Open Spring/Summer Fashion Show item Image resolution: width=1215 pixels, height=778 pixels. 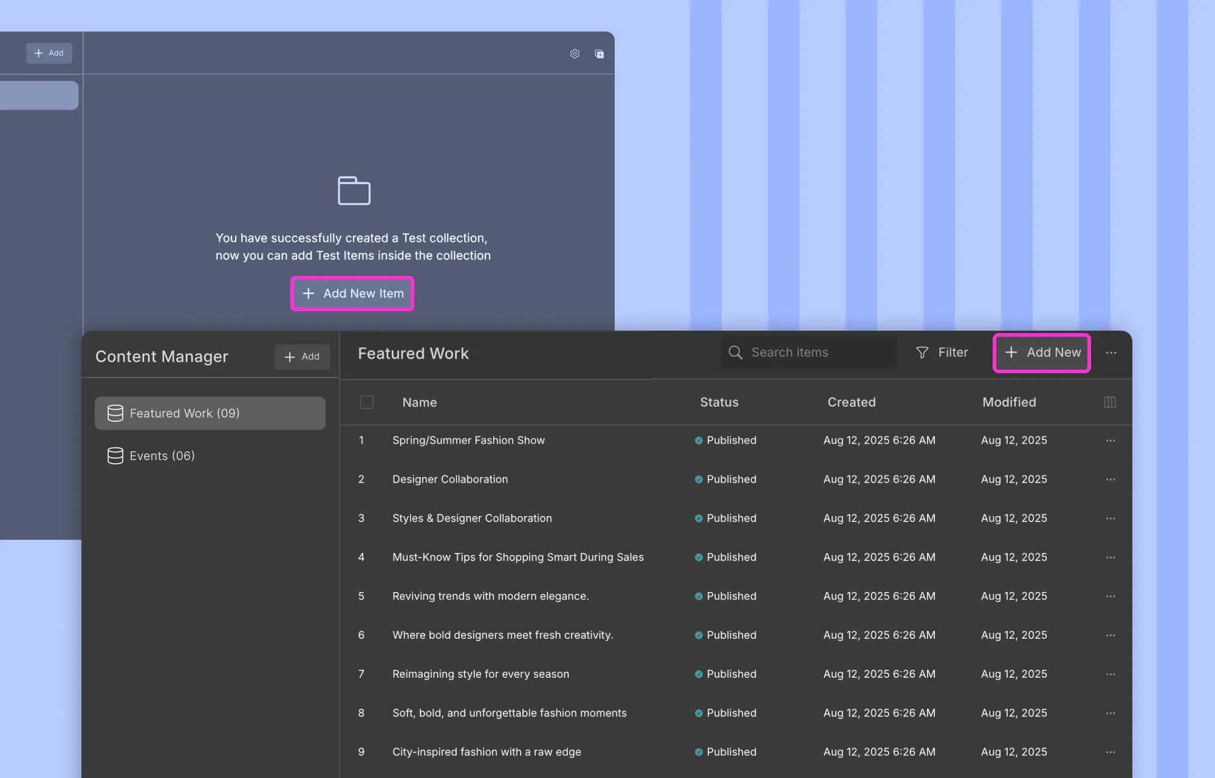pos(468,440)
